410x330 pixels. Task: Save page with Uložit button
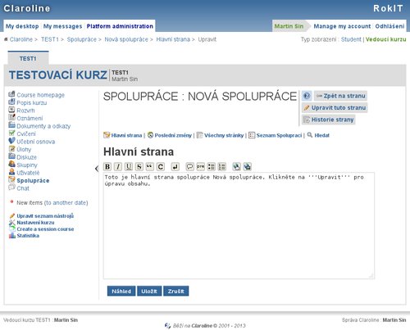pyautogui.click(x=149, y=292)
